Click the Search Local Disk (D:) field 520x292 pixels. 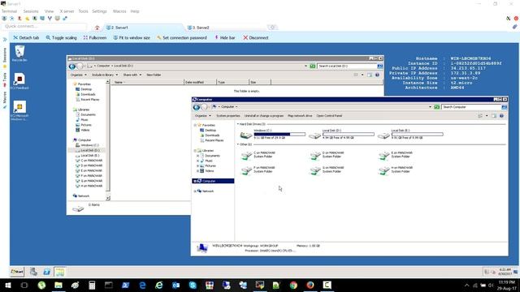(x=347, y=67)
